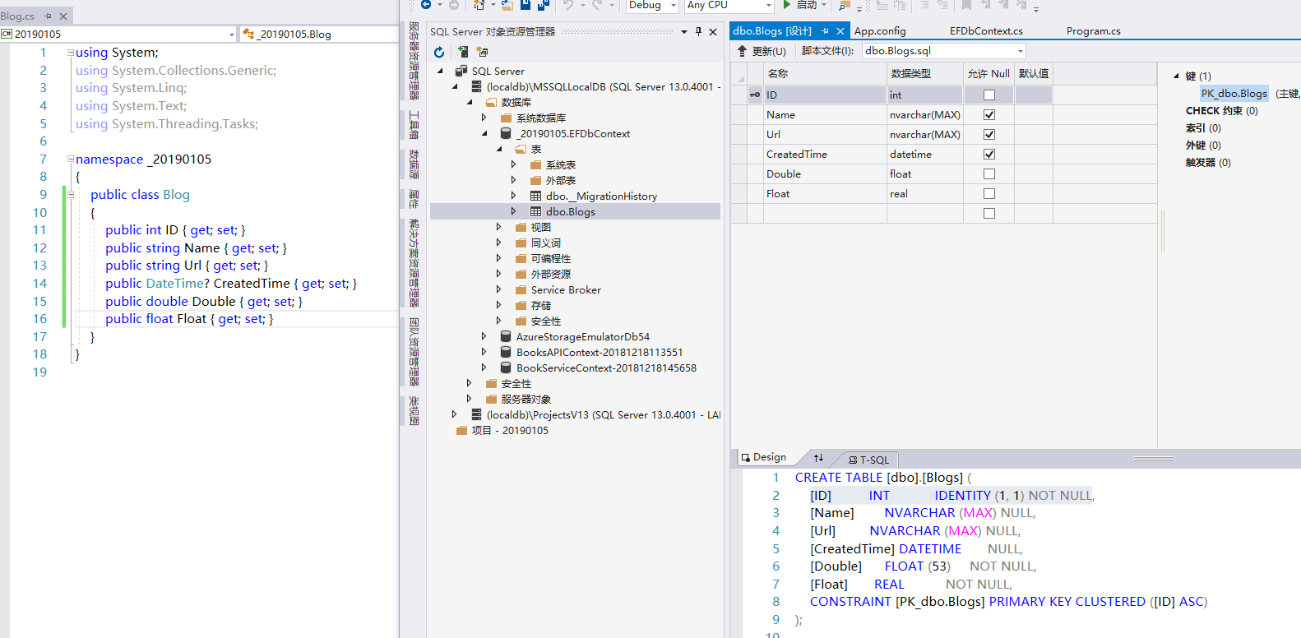This screenshot has width=1301, height=638.
Task: Select PK_dbo.Blogs primary key entry
Action: pyautogui.click(x=1234, y=93)
